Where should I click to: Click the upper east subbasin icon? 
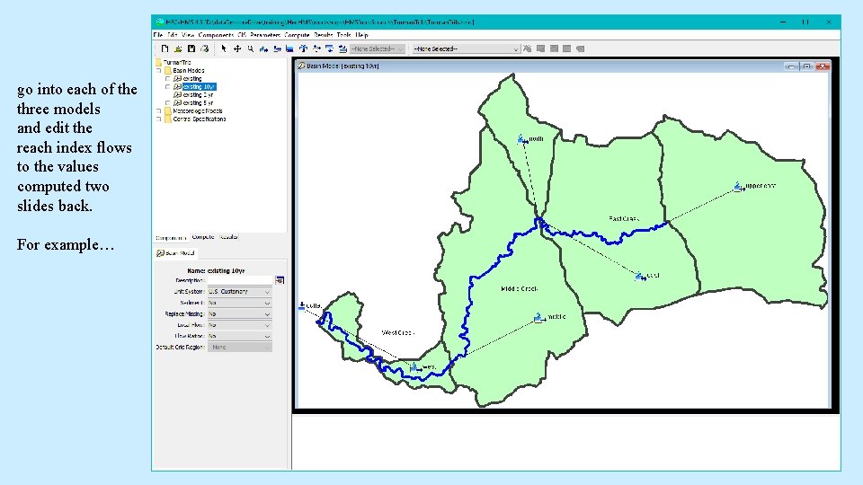point(738,187)
